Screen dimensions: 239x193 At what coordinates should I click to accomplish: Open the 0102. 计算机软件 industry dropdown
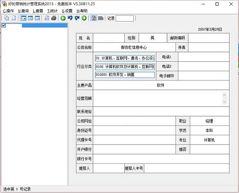[x=125, y=67]
